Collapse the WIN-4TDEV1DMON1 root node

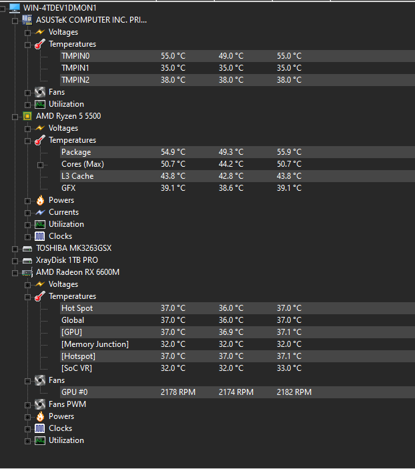[x=3, y=9]
